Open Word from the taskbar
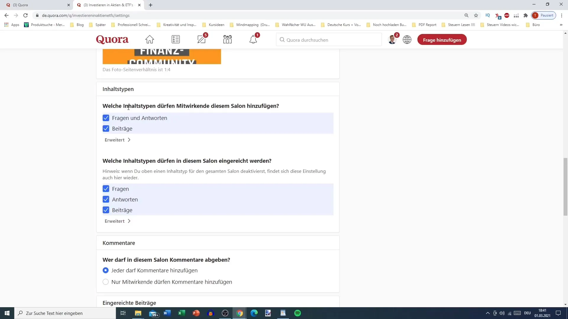The height and width of the screenshot is (319, 568). point(167,313)
